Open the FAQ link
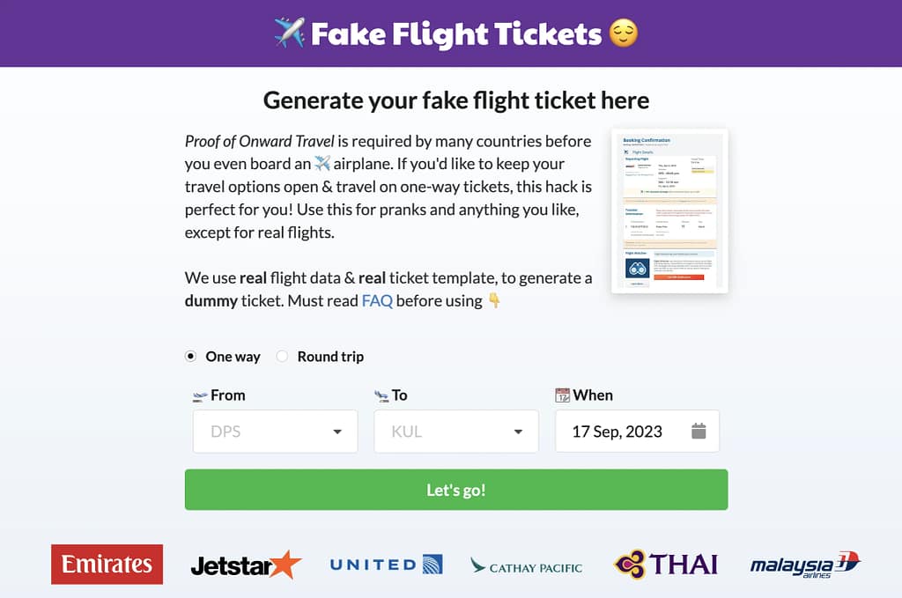The width and height of the screenshot is (902, 598). [x=377, y=300]
